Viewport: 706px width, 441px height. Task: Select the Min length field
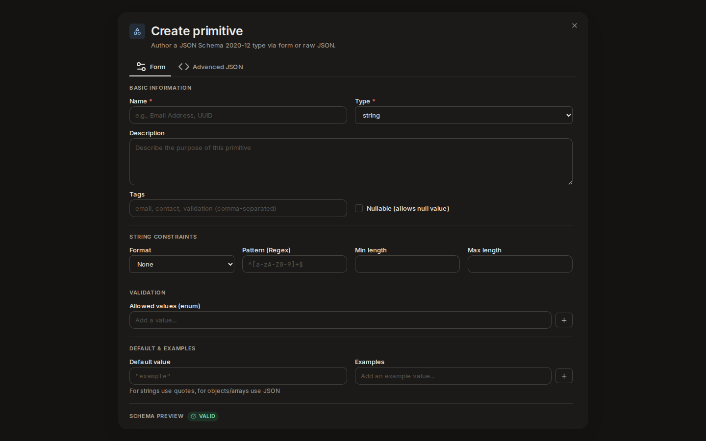coord(407,264)
